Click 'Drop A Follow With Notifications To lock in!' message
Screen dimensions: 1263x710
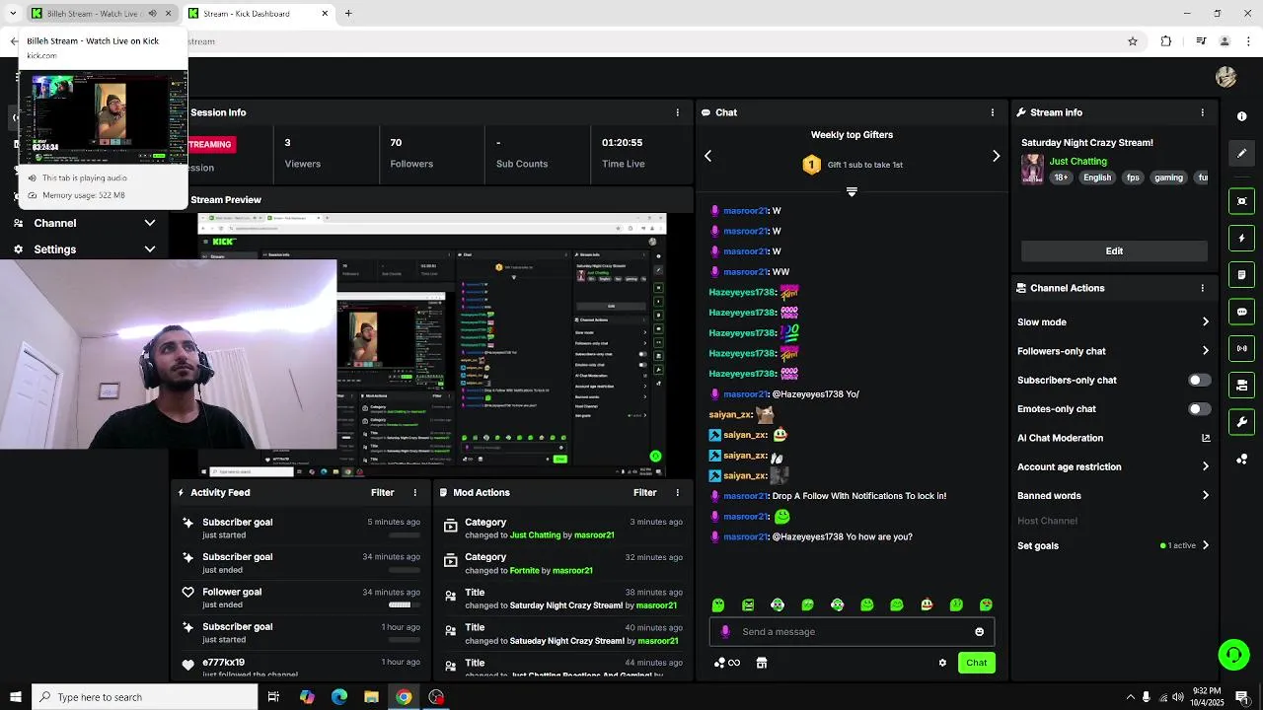pyautogui.click(x=859, y=496)
